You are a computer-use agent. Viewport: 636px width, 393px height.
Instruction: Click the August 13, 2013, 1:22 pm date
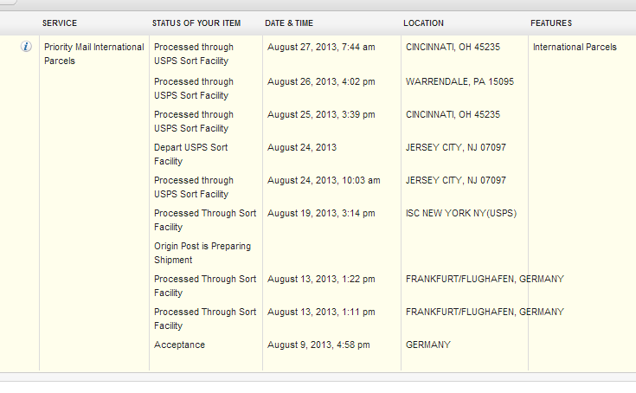(x=321, y=279)
